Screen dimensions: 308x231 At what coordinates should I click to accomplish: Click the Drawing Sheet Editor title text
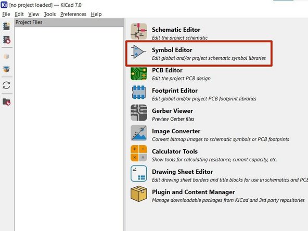click(x=182, y=172)
